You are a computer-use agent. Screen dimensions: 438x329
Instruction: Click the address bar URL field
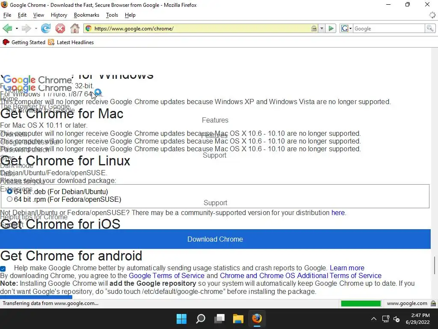click(x=201, y=29)
